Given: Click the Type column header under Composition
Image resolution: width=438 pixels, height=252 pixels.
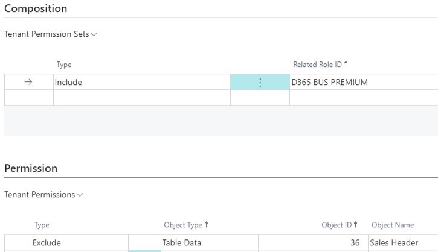Looking at the screenshot, I should click(x=64, y=64).
